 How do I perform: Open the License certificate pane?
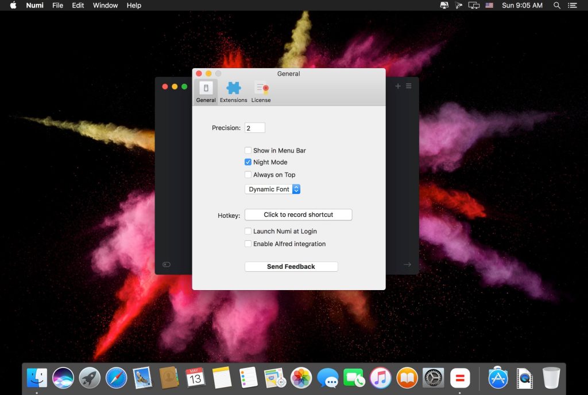(261, 92)
